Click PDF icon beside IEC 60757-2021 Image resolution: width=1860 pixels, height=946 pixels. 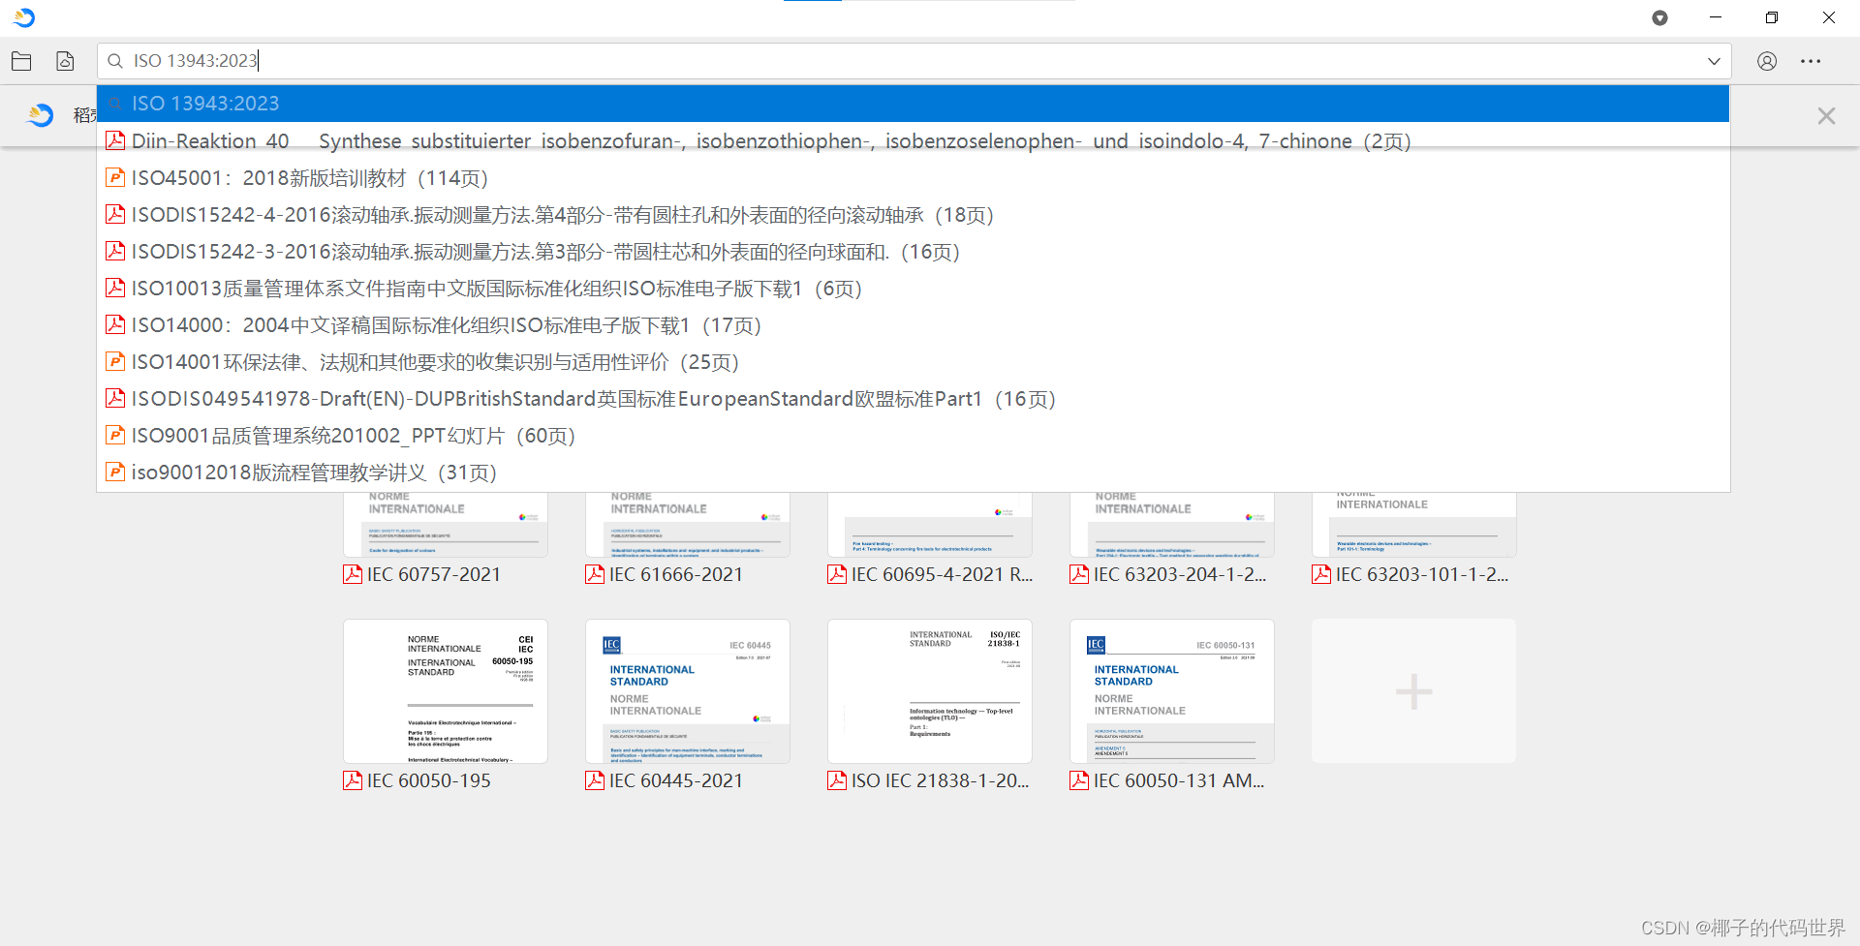[x=353, y=574]
